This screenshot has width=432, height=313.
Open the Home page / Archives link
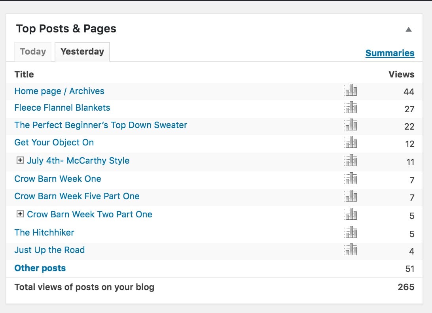[x=59, y=91]
